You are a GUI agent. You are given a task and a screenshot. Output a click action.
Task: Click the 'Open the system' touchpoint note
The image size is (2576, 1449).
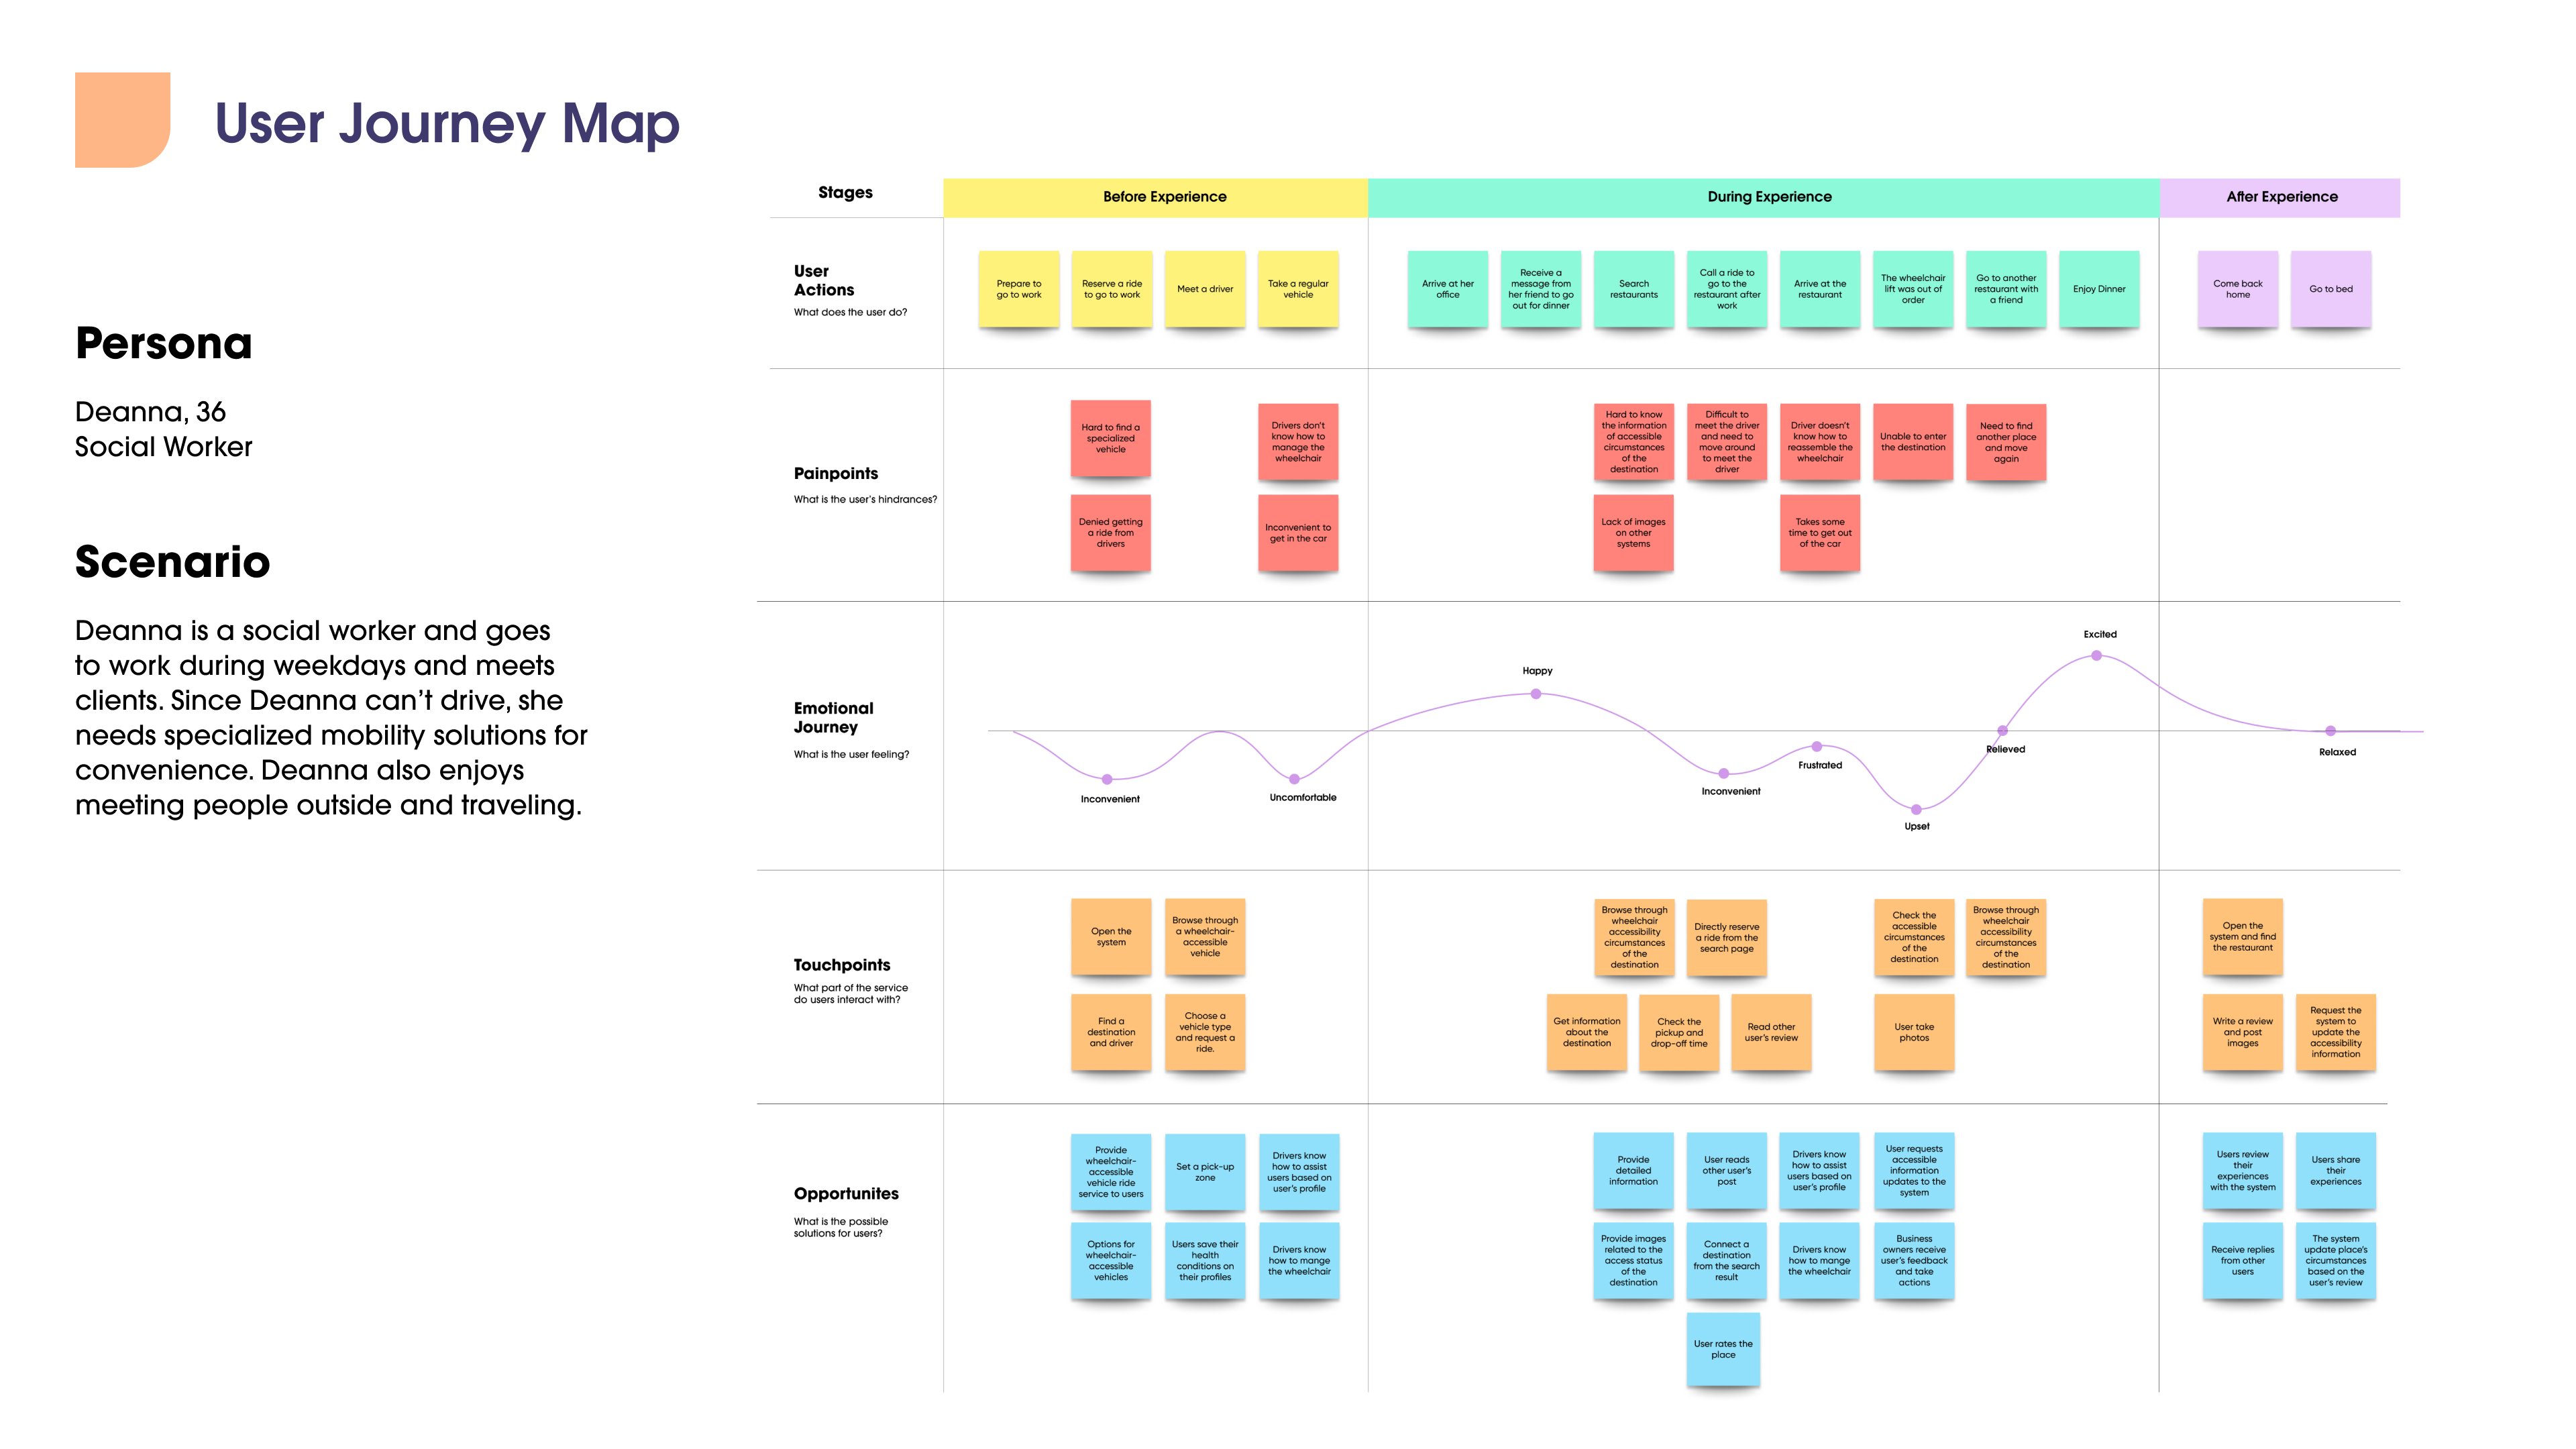pos(1110,936)
